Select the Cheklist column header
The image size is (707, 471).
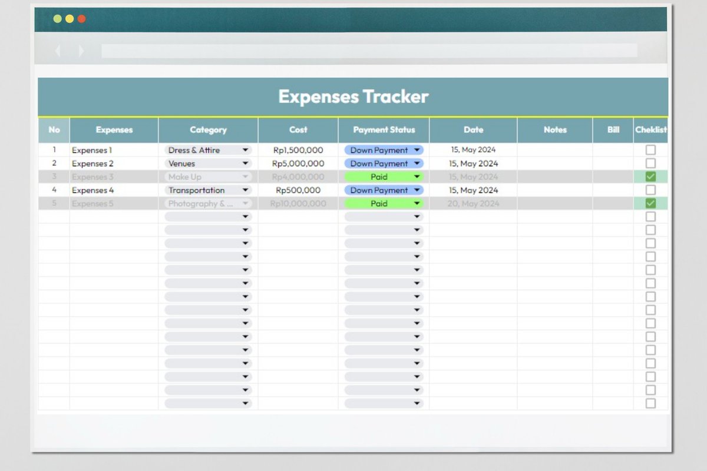pos(650,130)
